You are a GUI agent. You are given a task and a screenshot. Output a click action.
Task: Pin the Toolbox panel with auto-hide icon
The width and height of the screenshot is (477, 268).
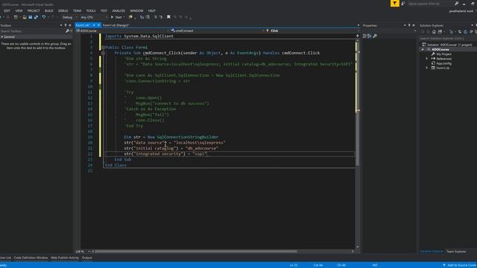click(66, 25)
